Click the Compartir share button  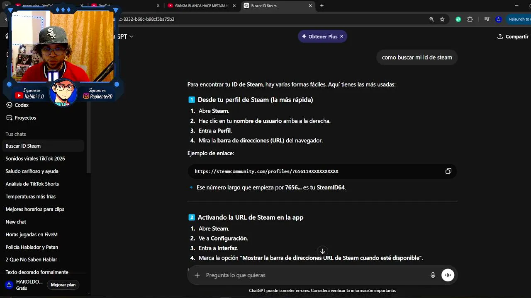click(x=513, y=36)
